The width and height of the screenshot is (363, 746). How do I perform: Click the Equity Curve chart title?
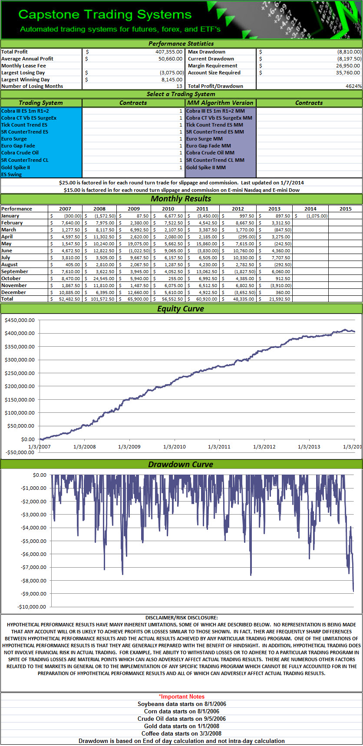click(x=181, y=309)
